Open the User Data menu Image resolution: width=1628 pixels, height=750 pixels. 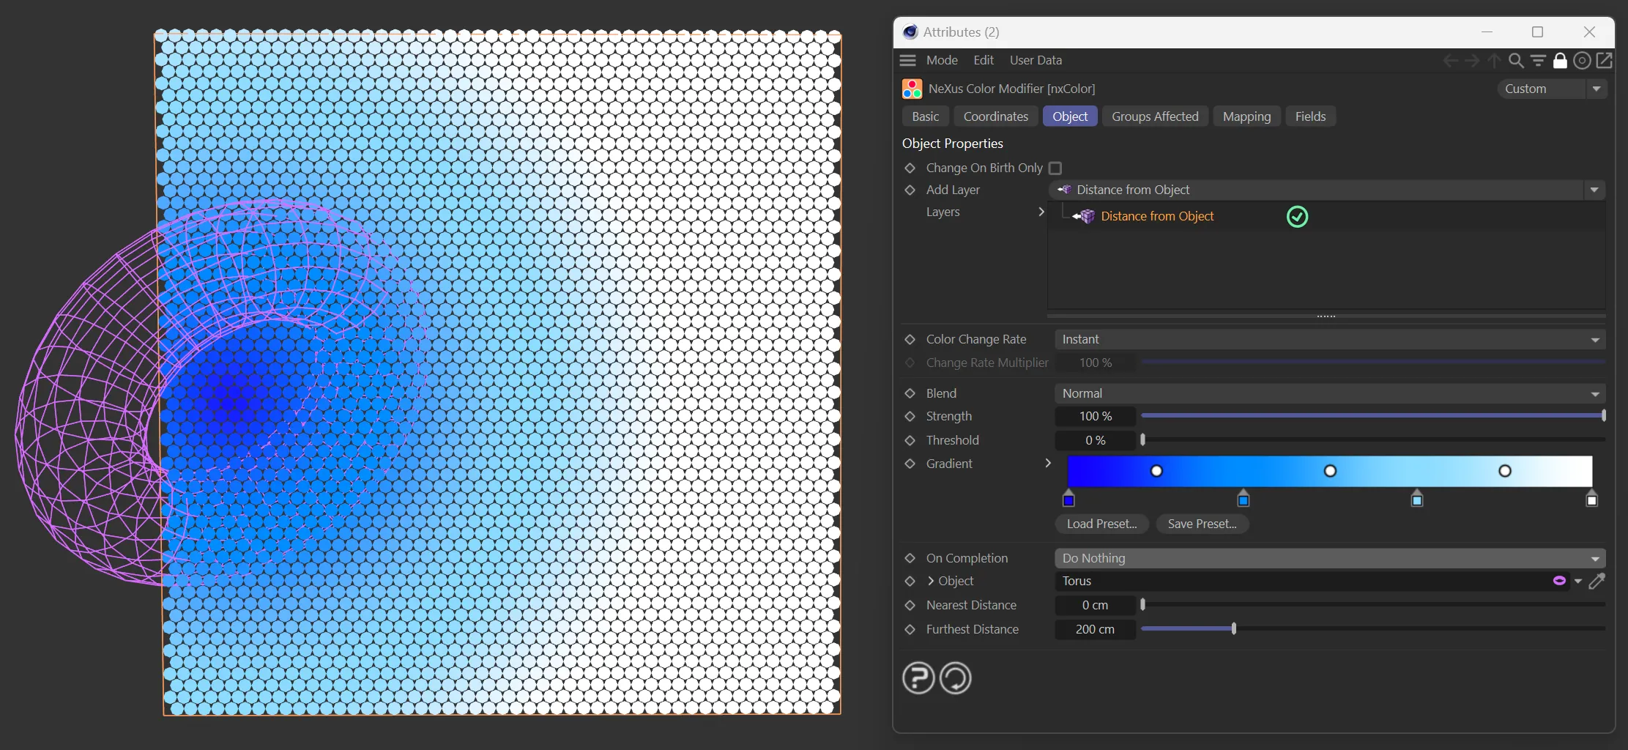click(x=1036, y=60)
